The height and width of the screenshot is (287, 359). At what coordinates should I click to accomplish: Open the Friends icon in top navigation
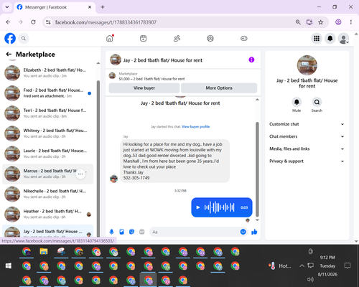click(x=177, y=38)
